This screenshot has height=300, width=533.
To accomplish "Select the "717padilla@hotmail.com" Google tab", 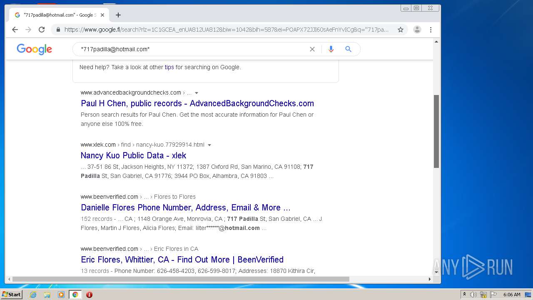I will click(x=60, y=15).
